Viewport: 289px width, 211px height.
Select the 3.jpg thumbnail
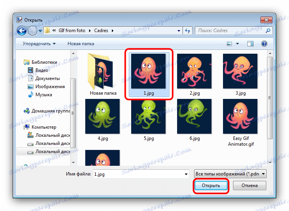(x=240, y=71)
